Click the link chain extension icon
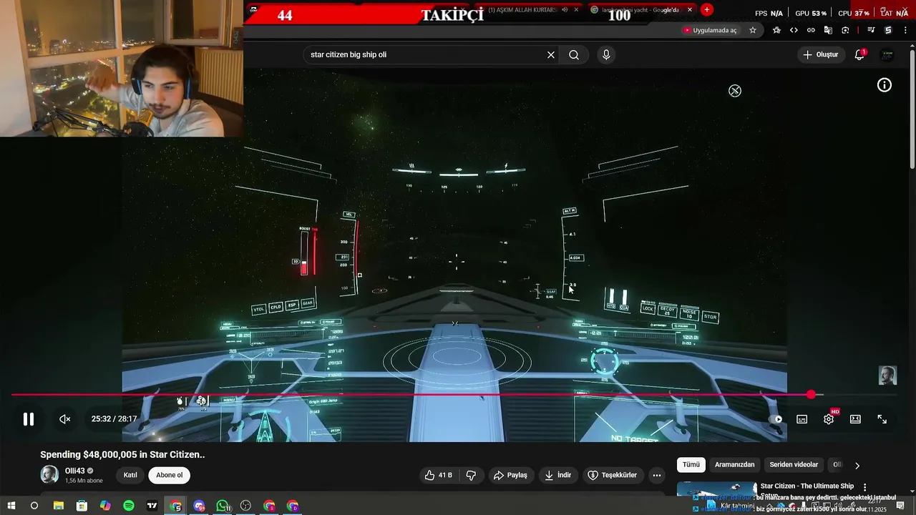The width and height of the screenshot is (916, 515). (x=811, y=30)
